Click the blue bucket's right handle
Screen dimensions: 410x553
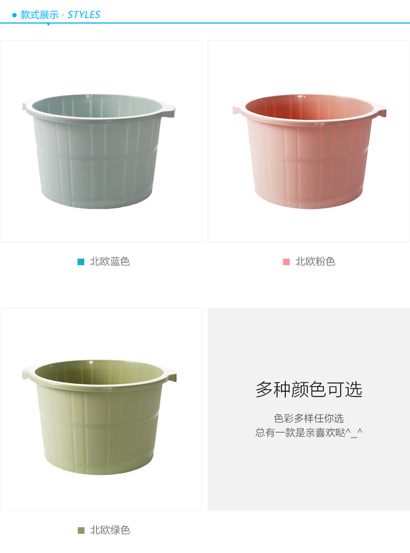tap(168, 110)
